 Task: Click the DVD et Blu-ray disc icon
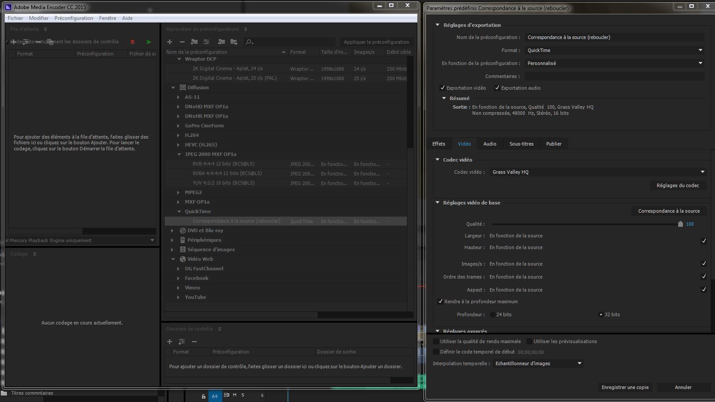pos(183,230)
